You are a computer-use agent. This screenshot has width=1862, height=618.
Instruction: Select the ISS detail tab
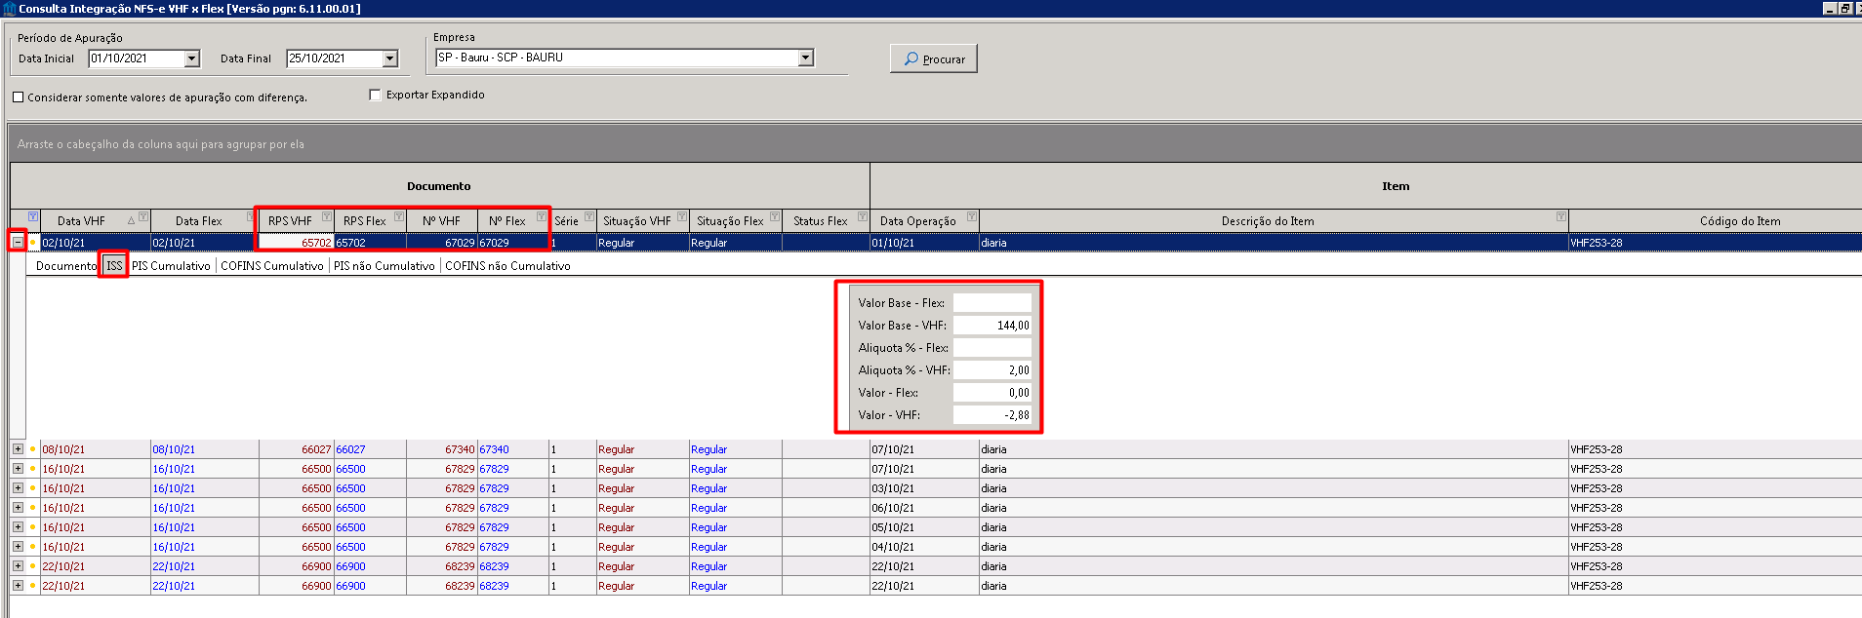pyautogui.click(x=115, y=266)
